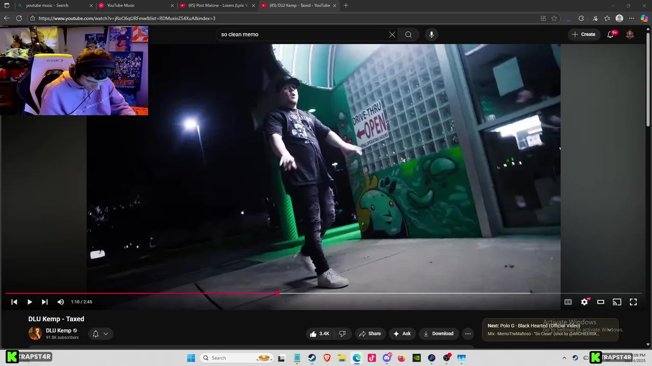Toggle closed captions CC button

(x=568, y=302)
